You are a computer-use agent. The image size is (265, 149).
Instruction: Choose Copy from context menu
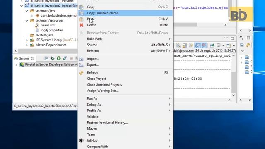125,7
